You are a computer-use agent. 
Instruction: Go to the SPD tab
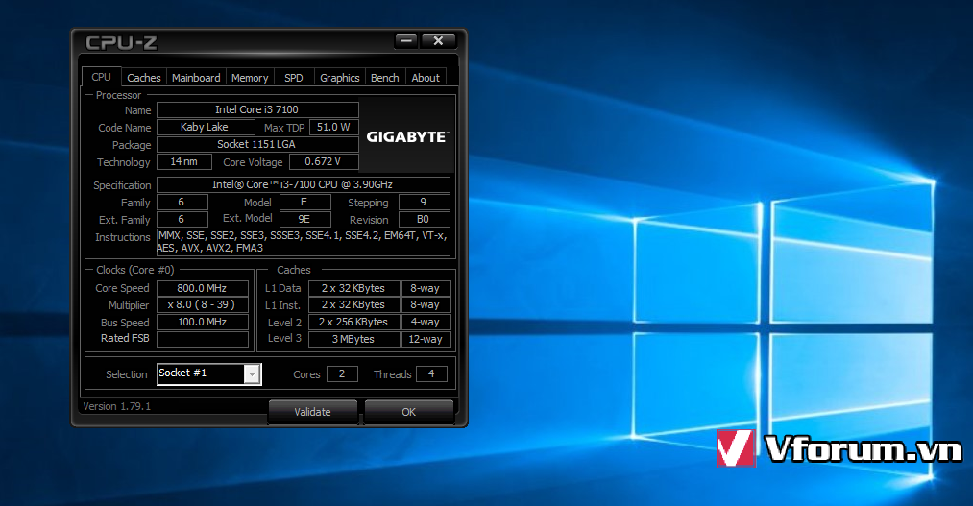pos(294,78)
